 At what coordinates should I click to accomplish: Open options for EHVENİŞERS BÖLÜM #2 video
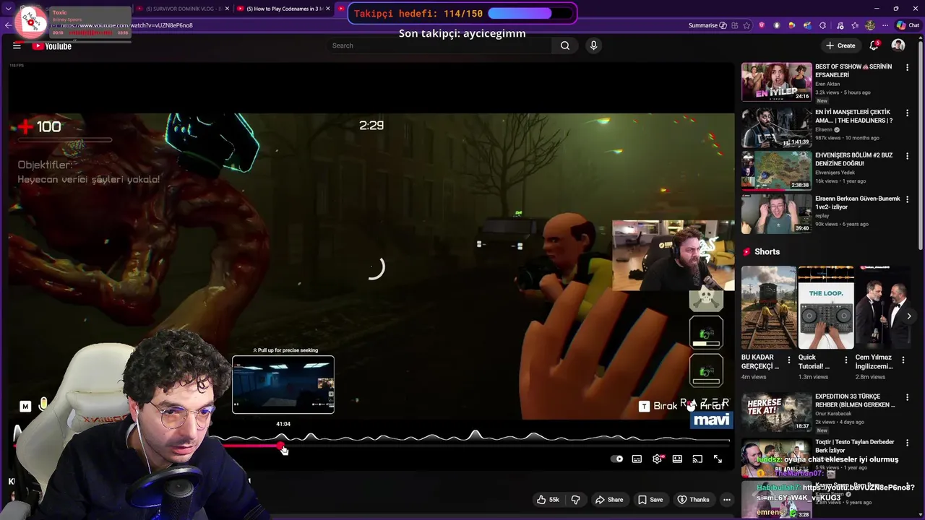point(908,156)
